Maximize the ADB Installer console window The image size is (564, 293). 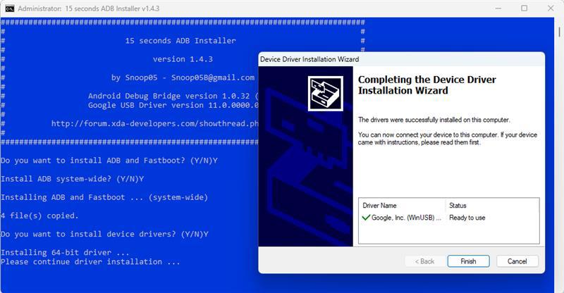click(x=525, y=8)
